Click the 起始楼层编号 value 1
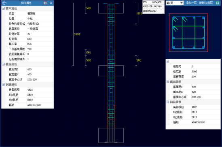 coord(28,59)
